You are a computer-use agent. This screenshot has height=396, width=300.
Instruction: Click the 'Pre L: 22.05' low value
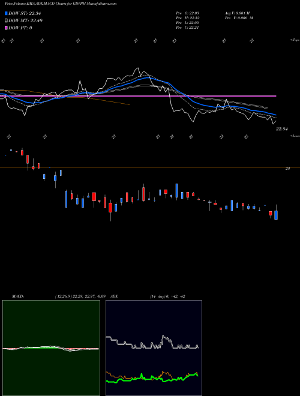pyautogui.click(x=188, y=23)
